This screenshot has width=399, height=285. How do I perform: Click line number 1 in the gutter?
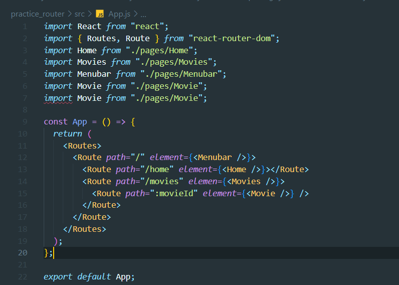(x=25, y=27)
